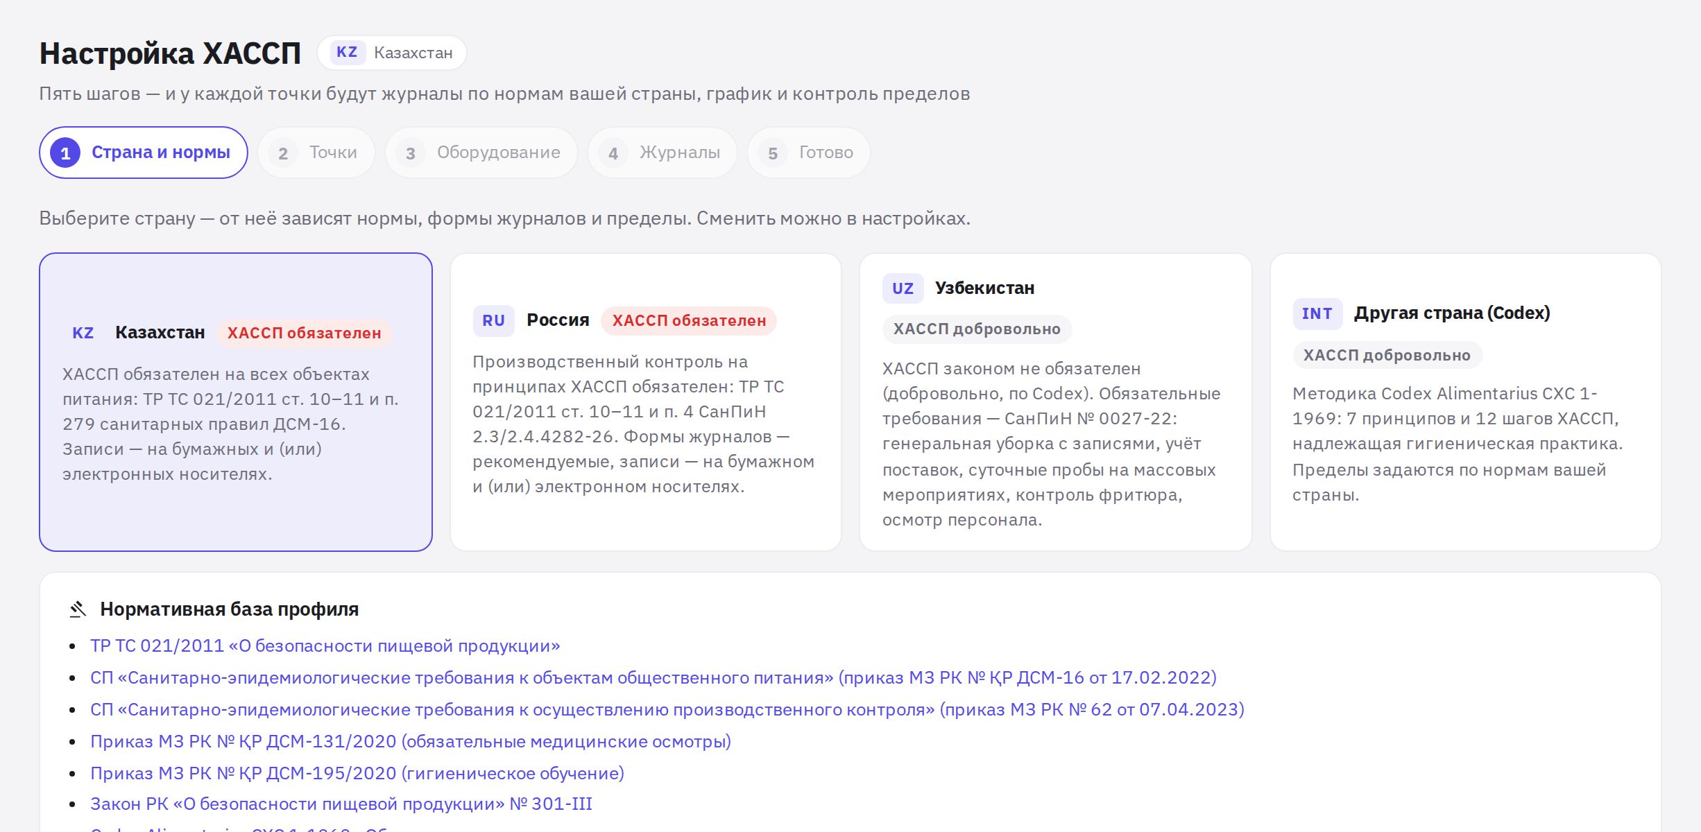Click the Узбекистан card description text
The width and height of the screenshot is (1701, 832).
click(1052, 444)
